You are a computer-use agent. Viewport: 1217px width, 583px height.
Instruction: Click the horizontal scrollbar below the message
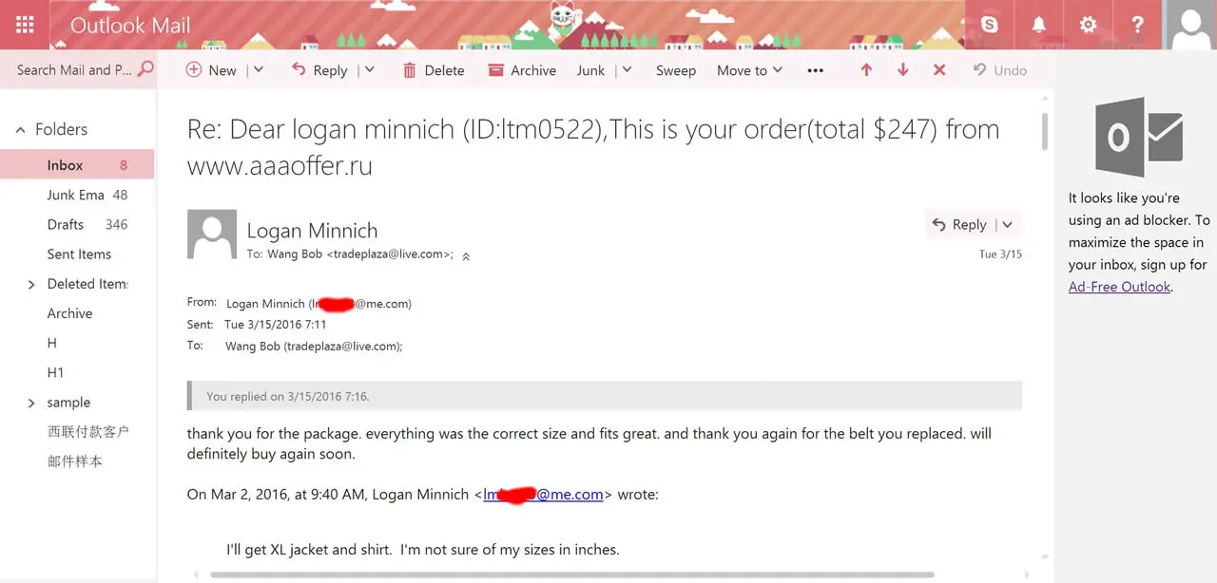pyautogui.click(x=571, y=574)
